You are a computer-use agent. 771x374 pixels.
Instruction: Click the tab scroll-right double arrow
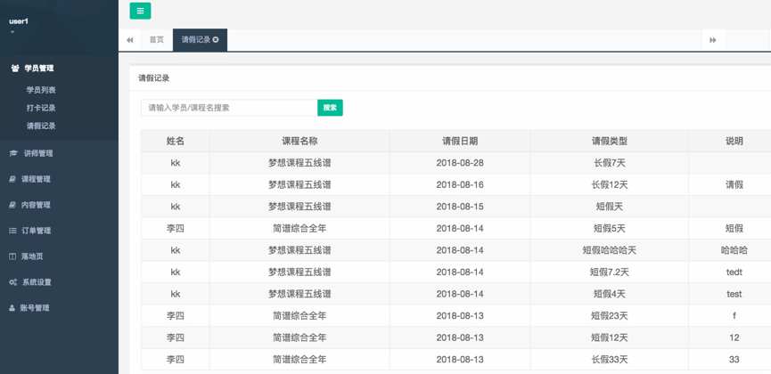(712, 40)
